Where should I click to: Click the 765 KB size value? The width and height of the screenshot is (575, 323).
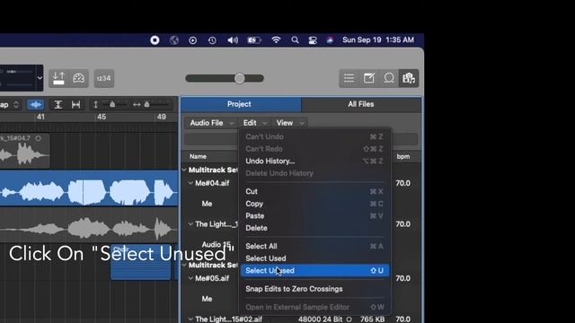click(x=372, y=319)
